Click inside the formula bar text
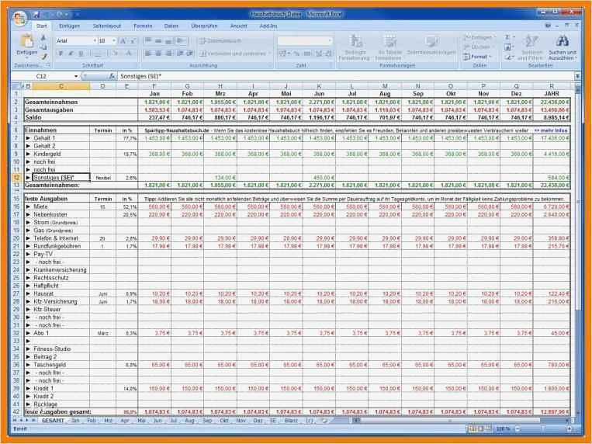 point(140,76)
